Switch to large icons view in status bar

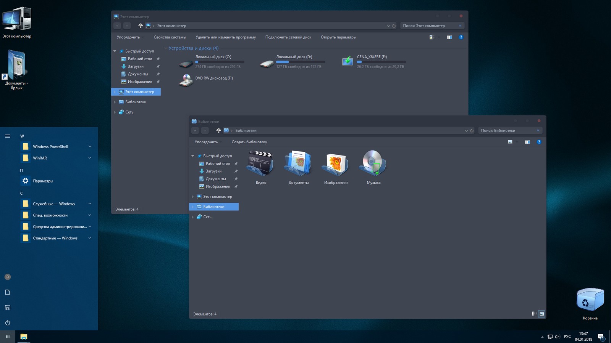coord(541,314)
